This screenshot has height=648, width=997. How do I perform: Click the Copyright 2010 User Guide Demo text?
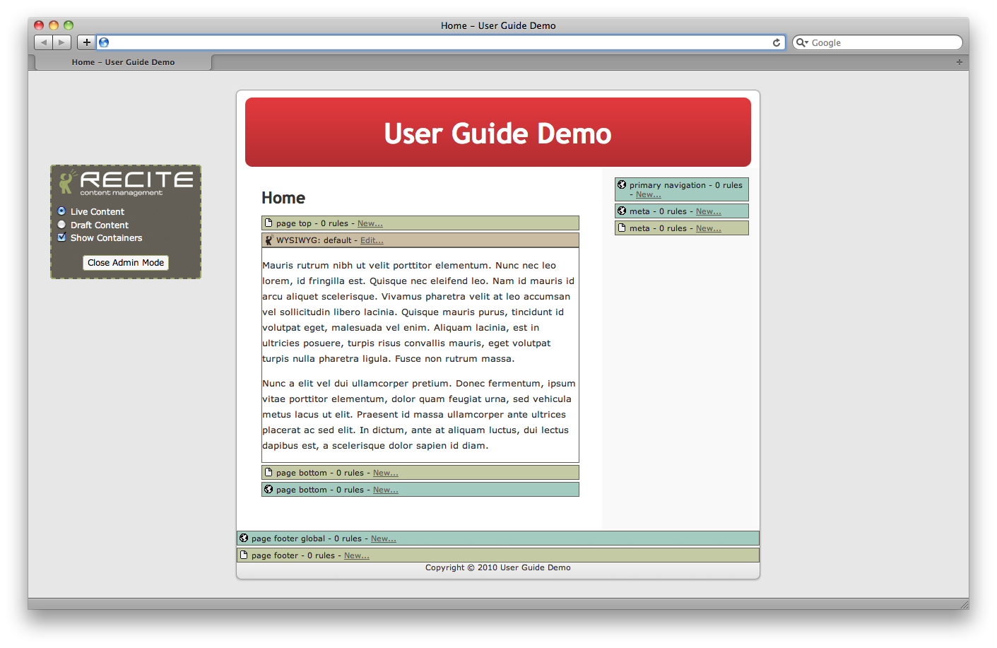(x=498, y=567)
